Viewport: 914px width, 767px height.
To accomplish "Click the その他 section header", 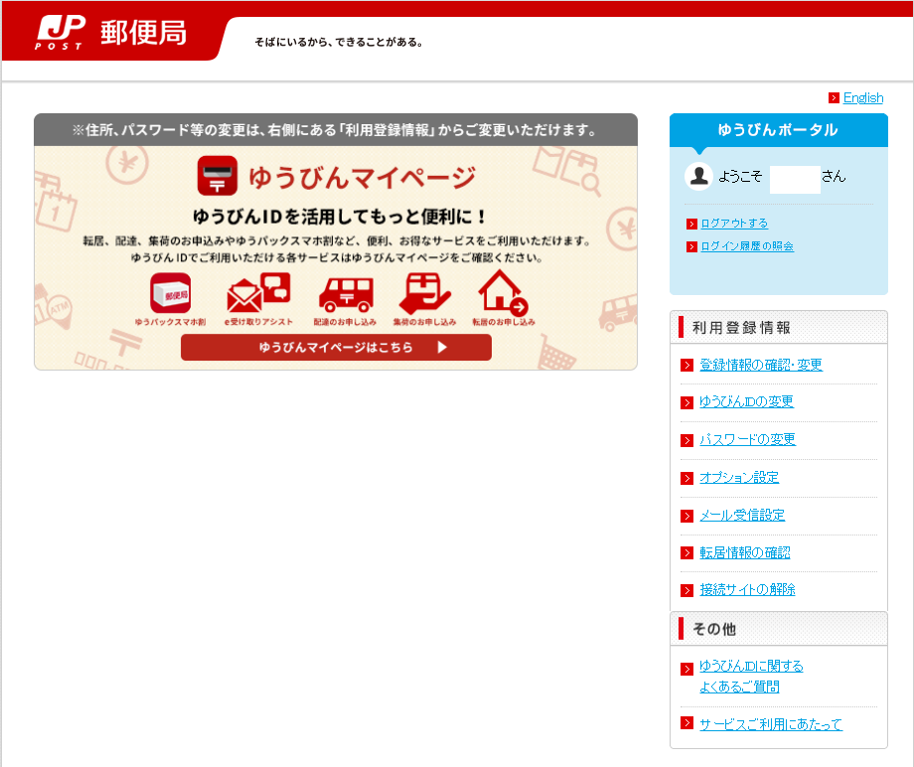I will (x=779, y=629).
